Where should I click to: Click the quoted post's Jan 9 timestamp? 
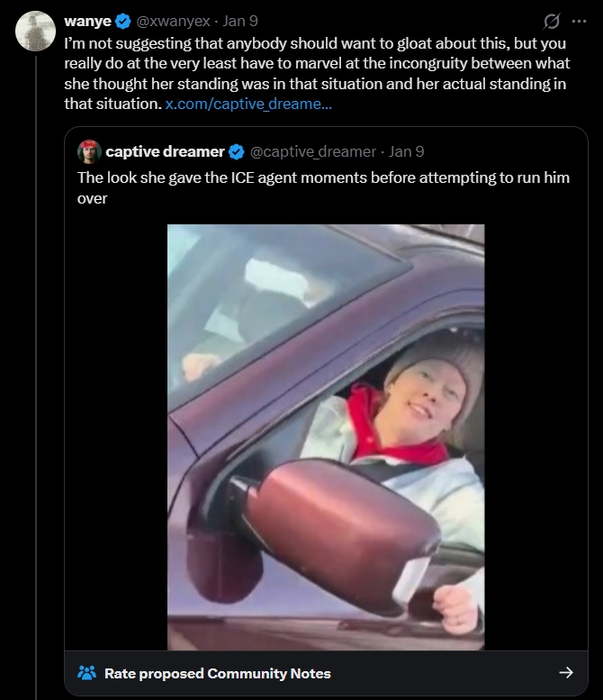point(406,151)
